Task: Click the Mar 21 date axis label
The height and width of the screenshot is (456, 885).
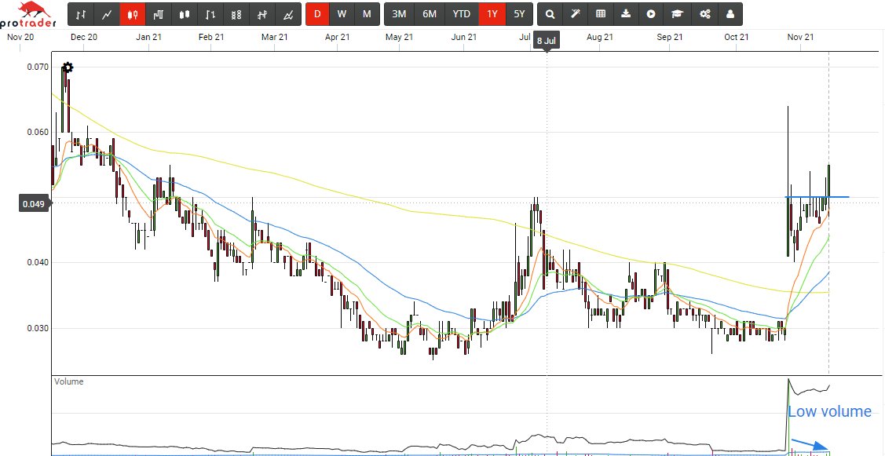Action: pos(275,37)
